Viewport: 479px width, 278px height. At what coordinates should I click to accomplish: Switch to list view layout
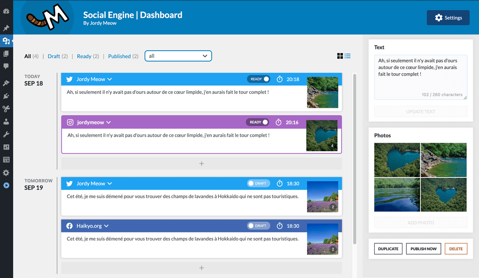[348, 55]
